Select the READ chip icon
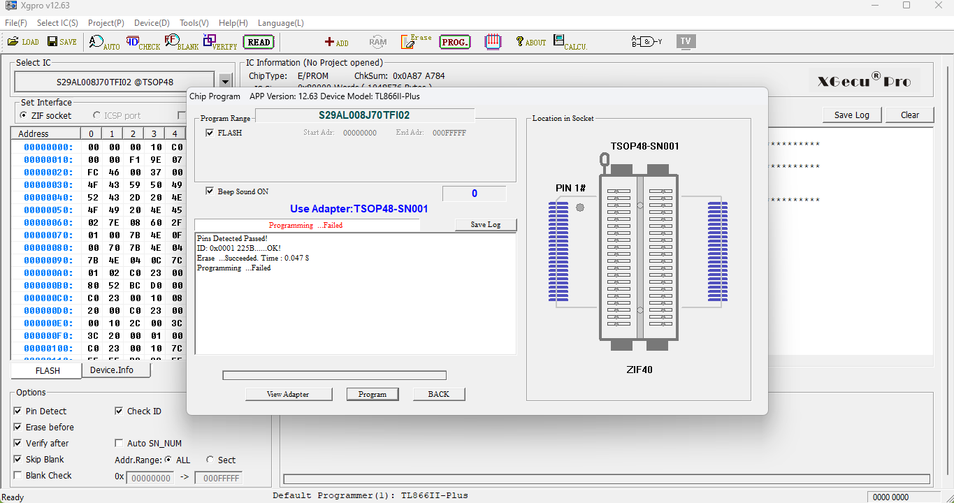Image resolution: width=954 pixels, height=503 pixels. tap(258, 42)
